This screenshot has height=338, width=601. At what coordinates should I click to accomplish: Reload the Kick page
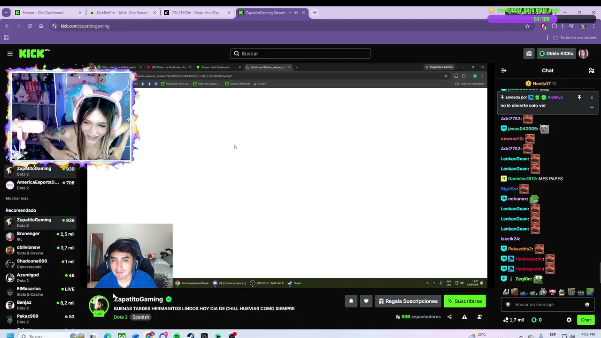[30, 26]
